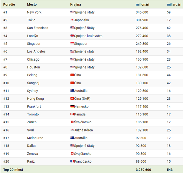Click the US flag in the Los Angeles row

72,51
